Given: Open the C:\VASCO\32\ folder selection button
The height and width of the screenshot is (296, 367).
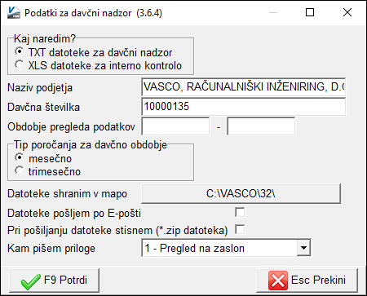Looking at the screenshot, I should coord(241,194).
